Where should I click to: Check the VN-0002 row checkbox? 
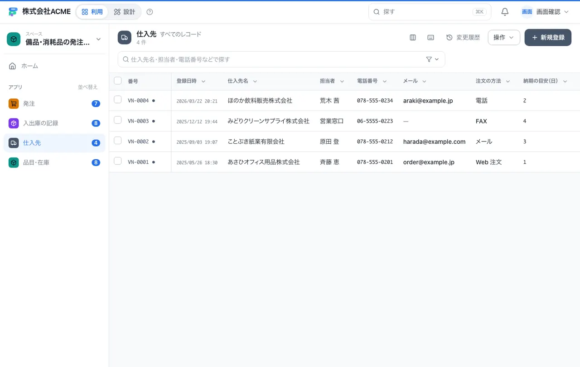[x=118, y=141]
